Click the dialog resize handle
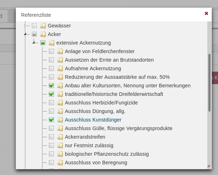Image resolution: width=218 pixels, height=175 pixels. (x=208, y=166)
